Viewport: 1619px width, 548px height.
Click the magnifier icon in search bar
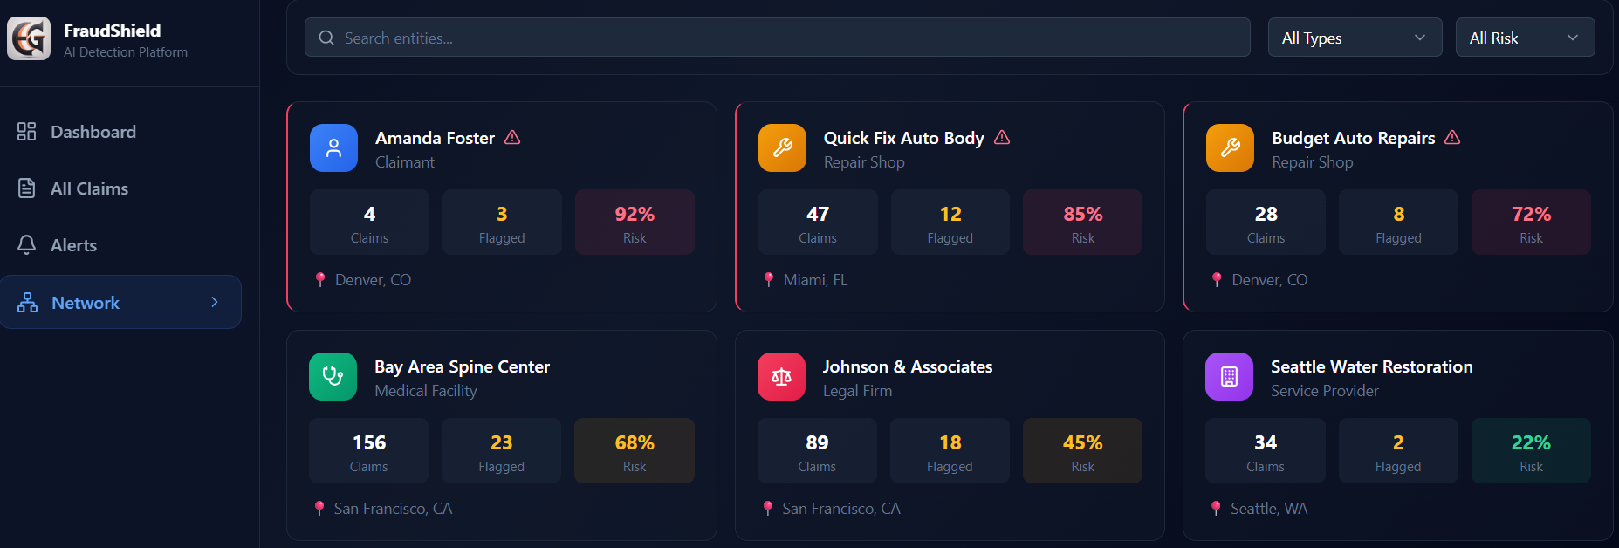pos(326,38)
